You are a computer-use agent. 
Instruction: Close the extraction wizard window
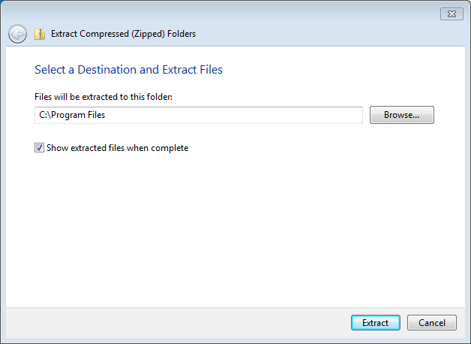[x=451, y=14]
